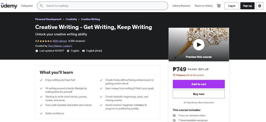This screenshot has height=122, width=266.
Task: Click the search magnifier icon
Action: pos(41,6)
